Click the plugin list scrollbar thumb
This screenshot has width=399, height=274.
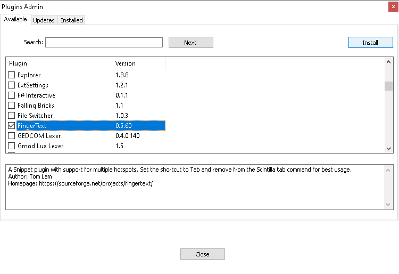point(388,86)
